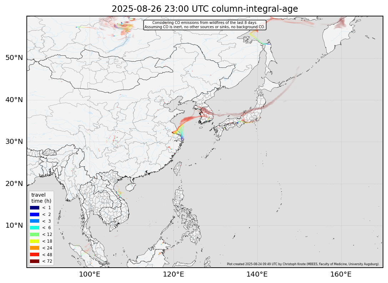This screenshot has height=283, width=388.
Task: Click the green '< 12' legend swatch
Action: (x=34, y=234)
